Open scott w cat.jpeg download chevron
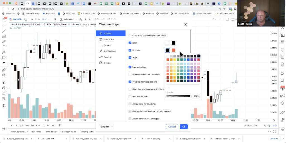 pos(170,139)
